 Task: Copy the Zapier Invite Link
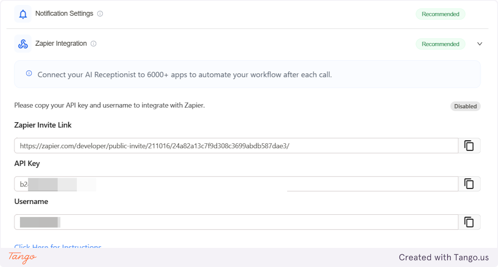[469, 146]
